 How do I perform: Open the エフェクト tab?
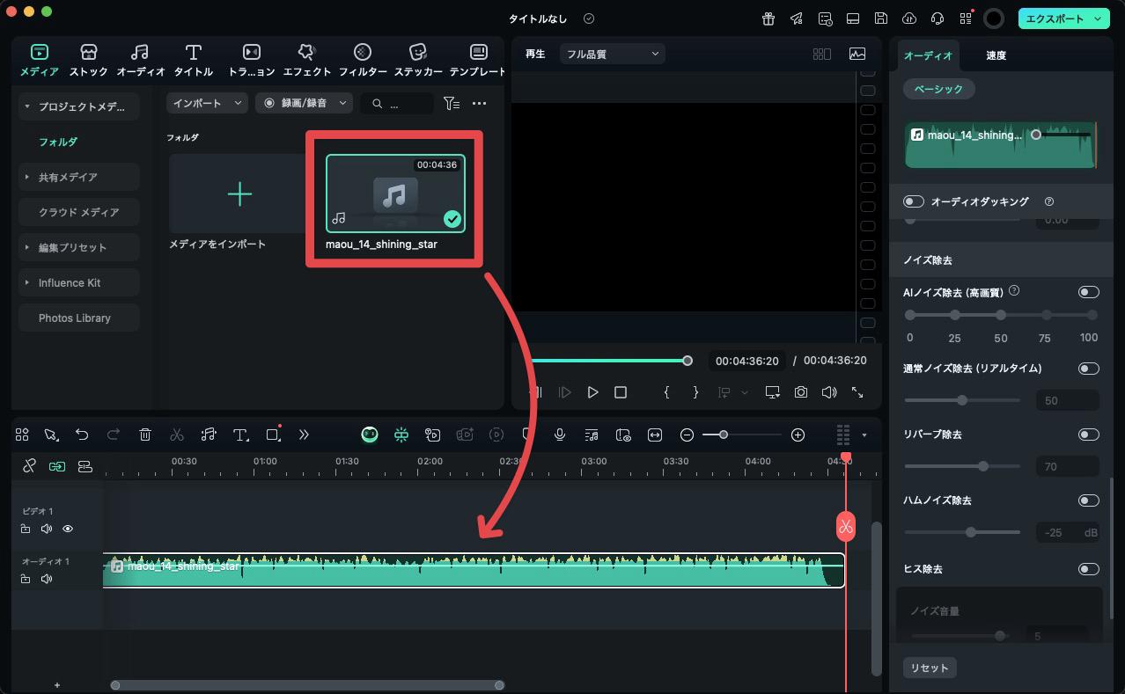[x=306, y=60]
